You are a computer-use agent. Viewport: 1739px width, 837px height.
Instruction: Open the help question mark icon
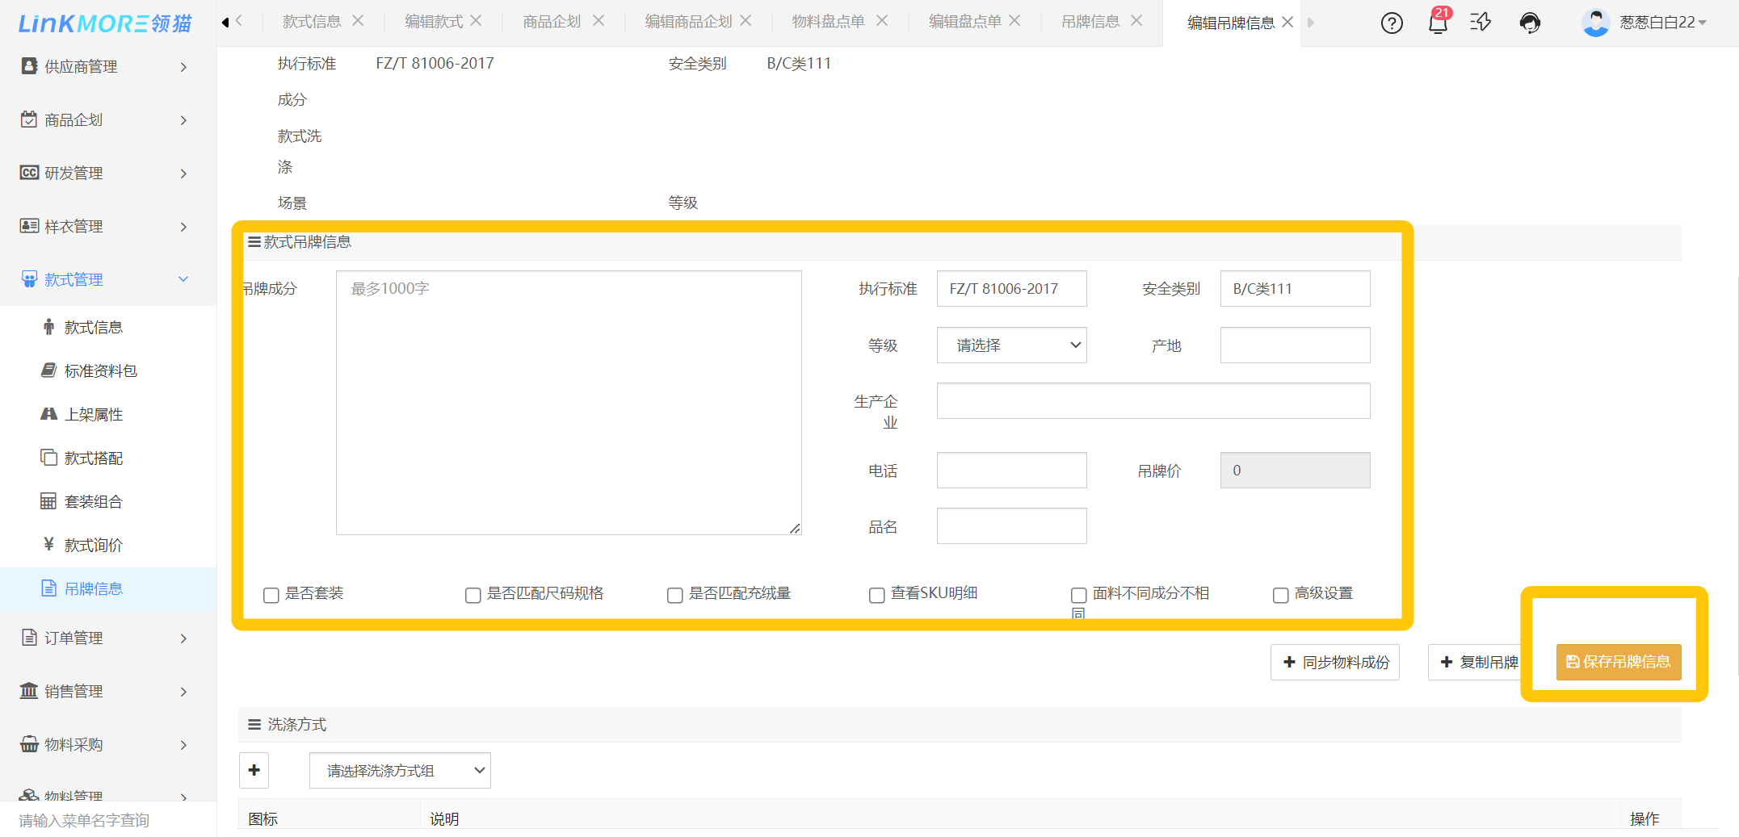[x=1391, y=23]
